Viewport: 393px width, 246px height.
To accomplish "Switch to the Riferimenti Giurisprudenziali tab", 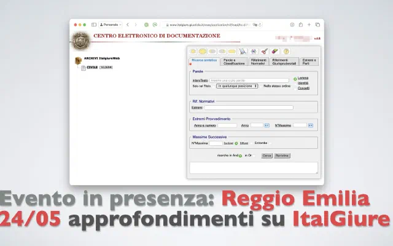I will [x=284, y=61].
